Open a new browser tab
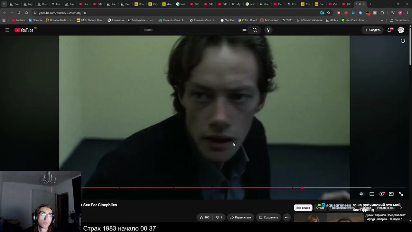This screenshot has height=232, width=412. click(x=371, y=4)
